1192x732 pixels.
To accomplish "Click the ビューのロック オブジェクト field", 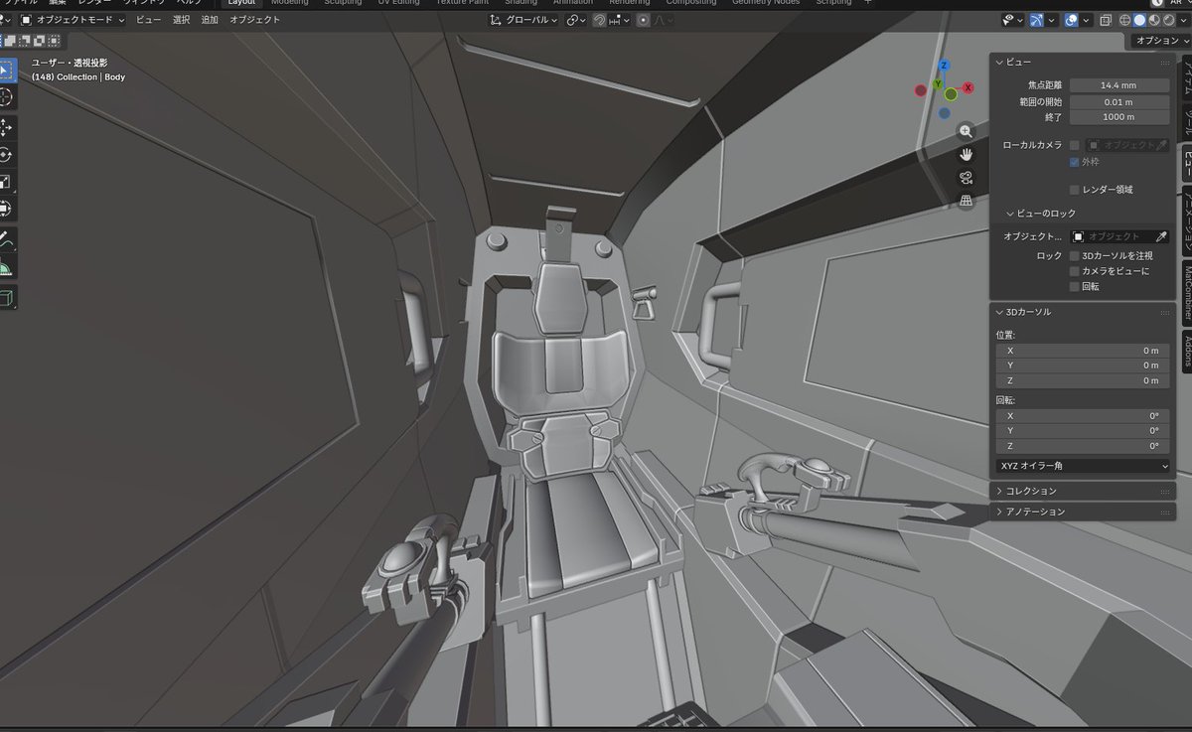I will click(x=1111, y=236).
